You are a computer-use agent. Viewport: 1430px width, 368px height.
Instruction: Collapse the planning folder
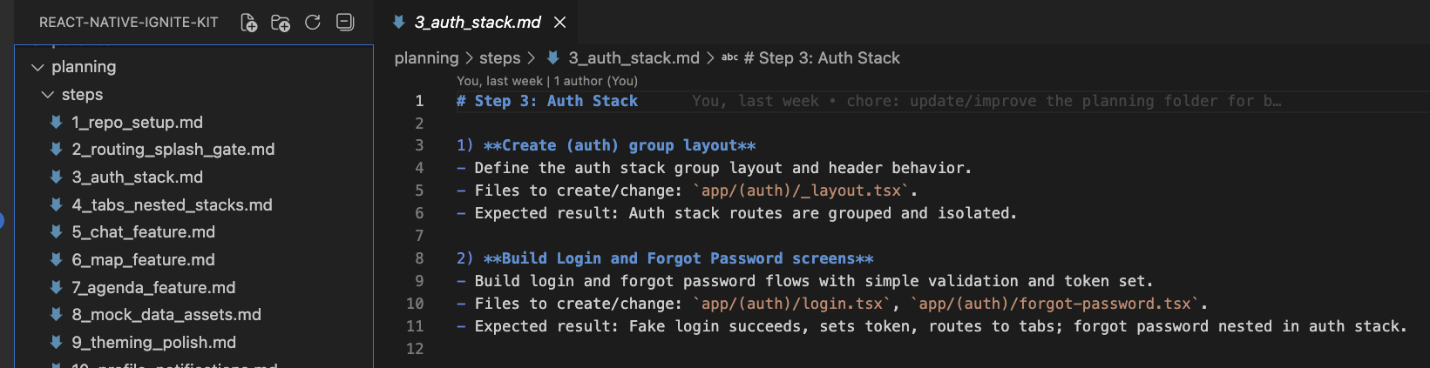[37, 67]
